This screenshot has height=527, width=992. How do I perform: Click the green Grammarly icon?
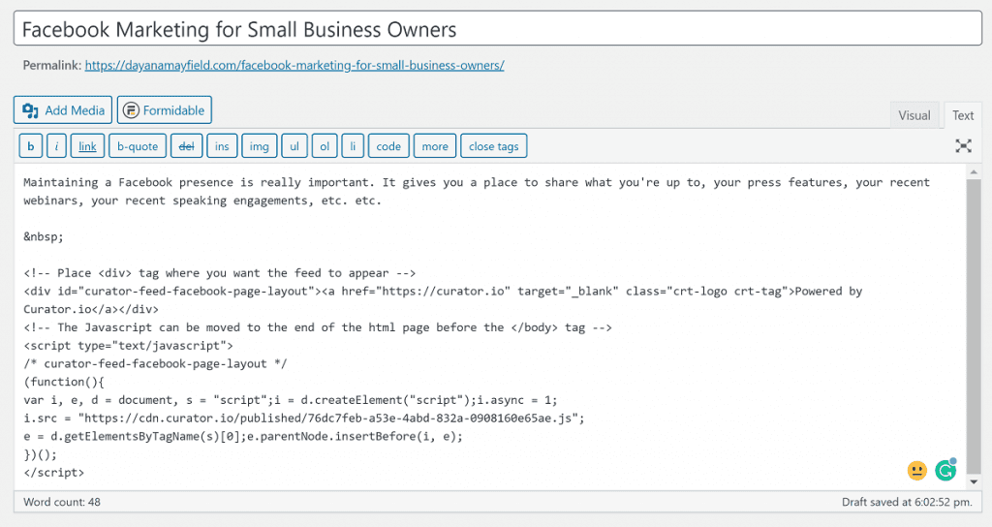pyautogui.click(x=945, y=470)
